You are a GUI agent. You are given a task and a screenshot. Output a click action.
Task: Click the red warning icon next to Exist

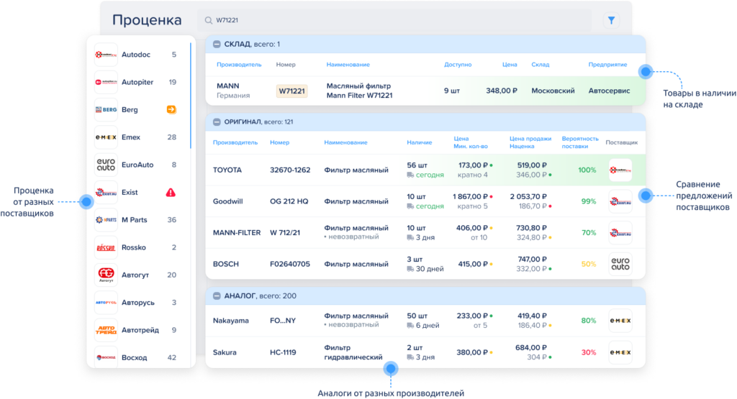[171, 193]
